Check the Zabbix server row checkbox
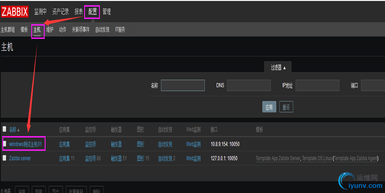Image resolution: width=385 pixels, height=193 pixels. [5, 158]
